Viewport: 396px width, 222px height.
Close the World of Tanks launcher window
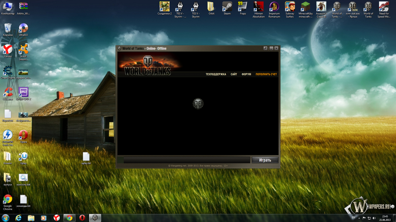point(276,48)
